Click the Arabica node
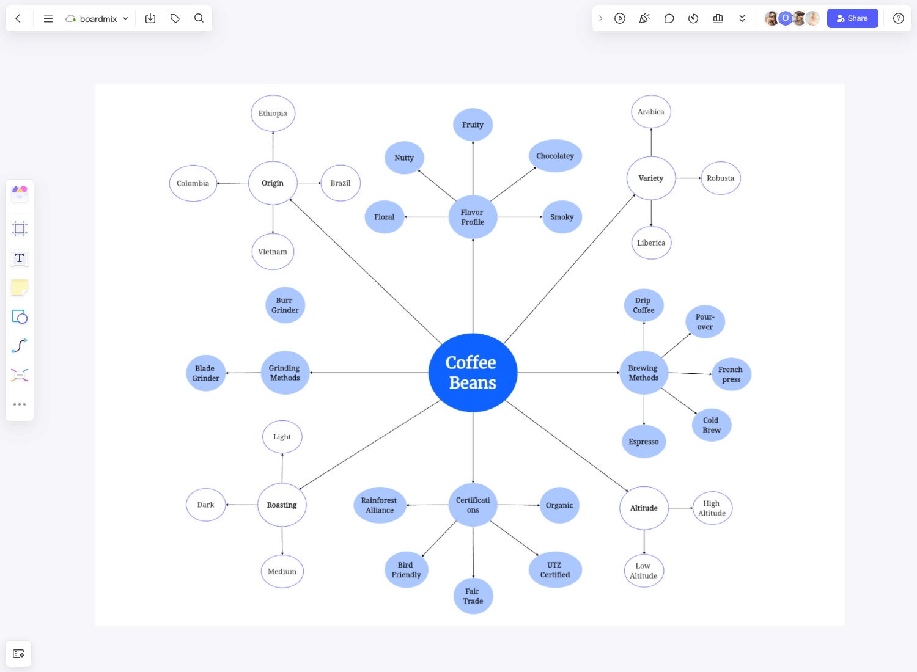 (x=651, y=112)
